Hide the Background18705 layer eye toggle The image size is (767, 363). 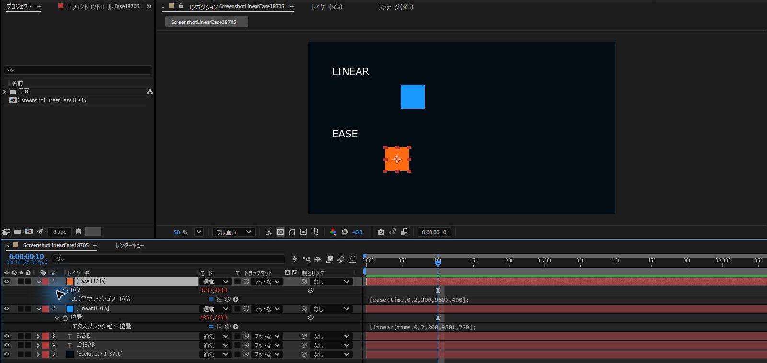coord(7,354)
